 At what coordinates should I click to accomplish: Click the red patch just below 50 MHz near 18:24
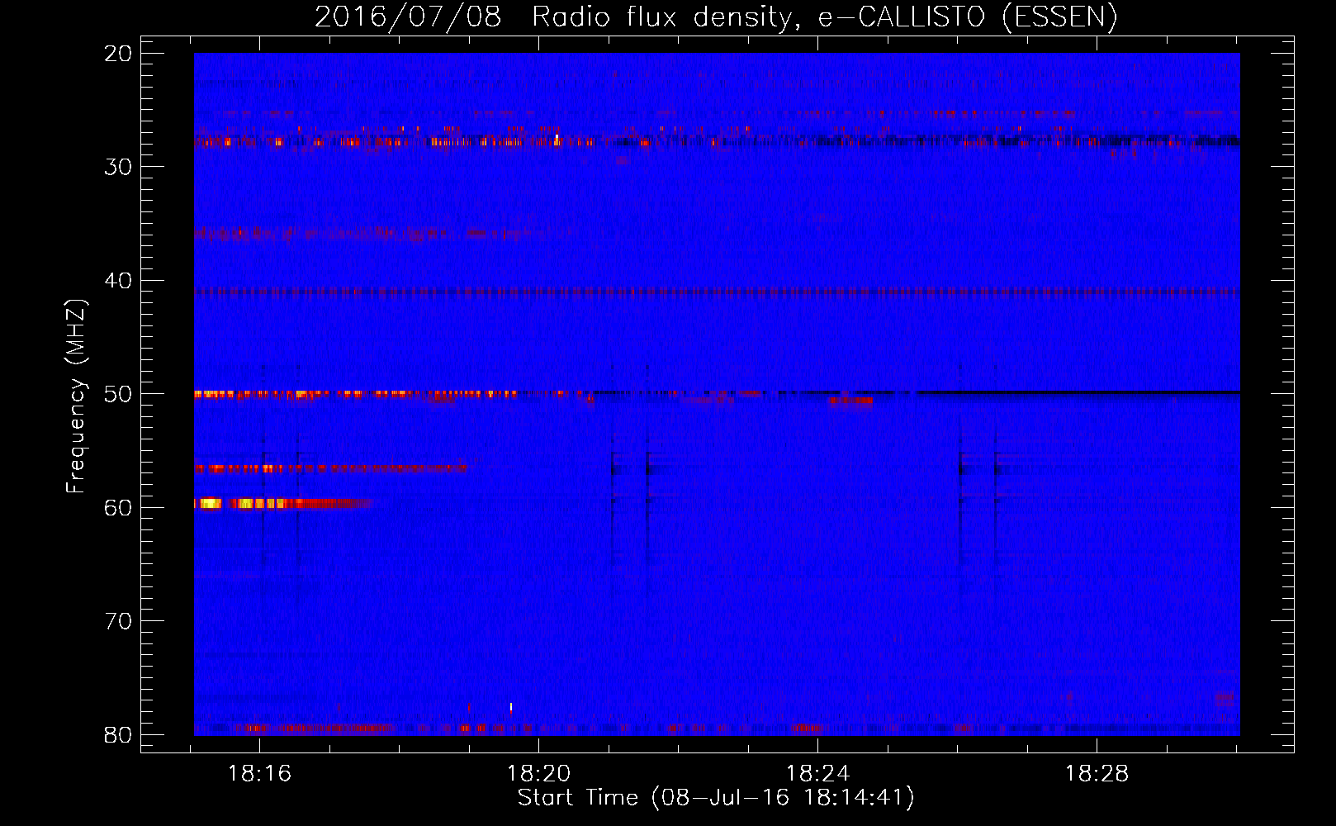coord(851,402)
